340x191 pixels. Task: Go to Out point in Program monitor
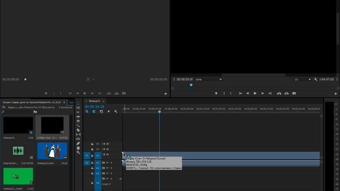pos(270,93)
